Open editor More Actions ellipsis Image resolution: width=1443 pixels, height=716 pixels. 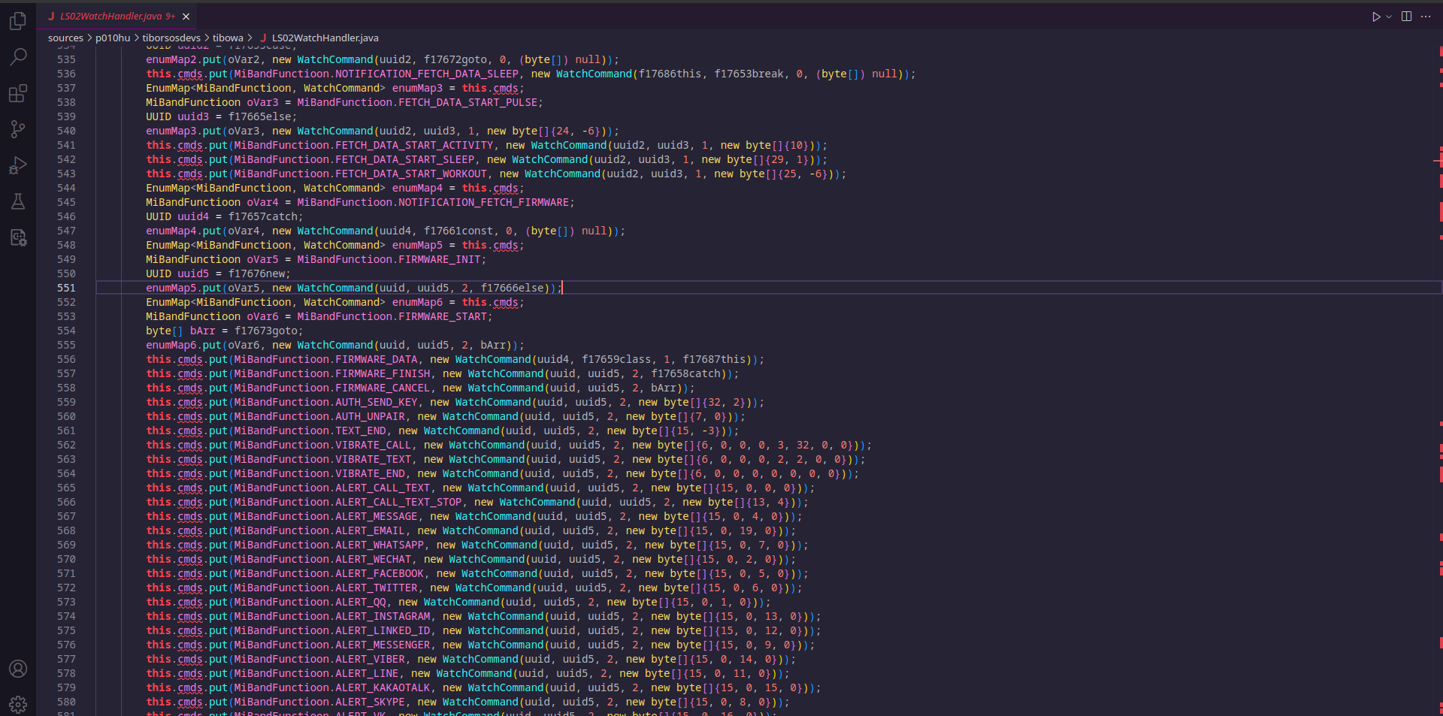coord(1426,17)
